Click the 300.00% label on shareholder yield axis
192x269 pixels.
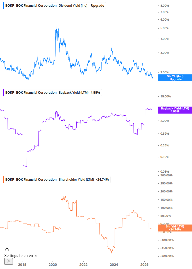[167, 176]
